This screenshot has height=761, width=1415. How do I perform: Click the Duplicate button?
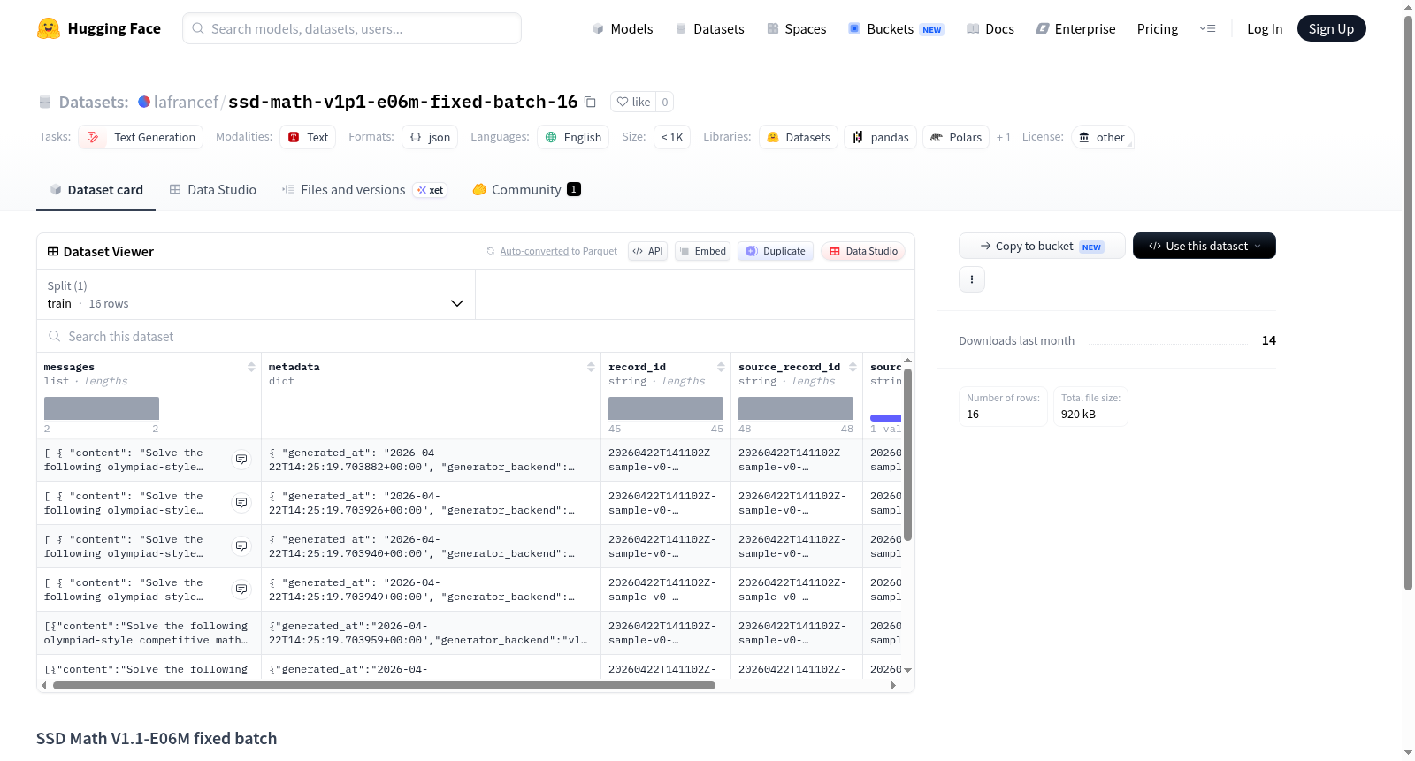(x=776, y=251)
